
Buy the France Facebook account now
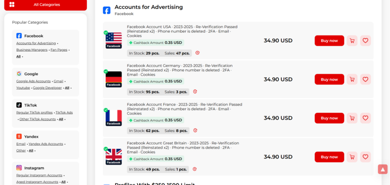(329, 118)
